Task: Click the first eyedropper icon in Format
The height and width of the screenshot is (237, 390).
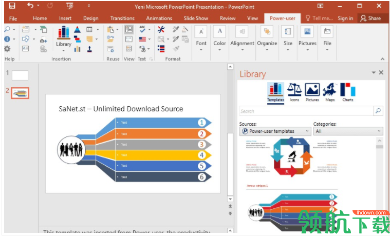Action: click(x=176, y=29)
